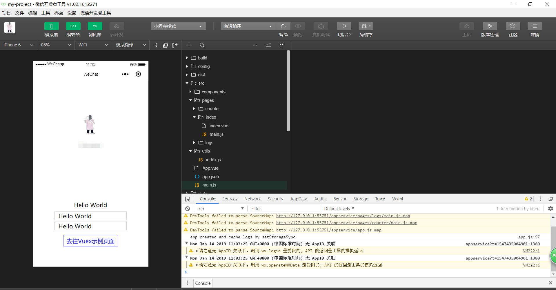The height and width of the screenshot is (290, 556).
Task: Open the 文件 menu
Action: pyautogui.click(x=19, y=13)
